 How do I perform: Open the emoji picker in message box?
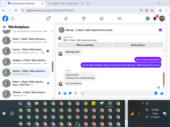pyautogui.click(x=156, y=93)
